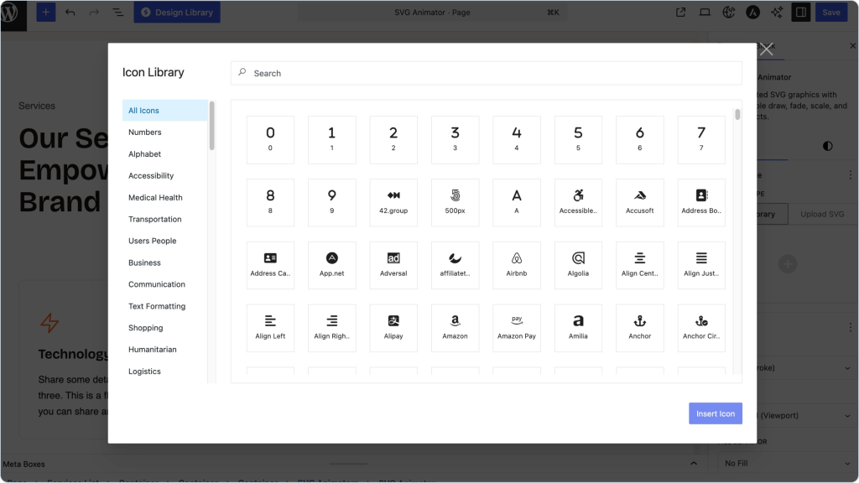Open the page in new tab icon
This screenshot has width=859, height=483.
click(680, 12)
